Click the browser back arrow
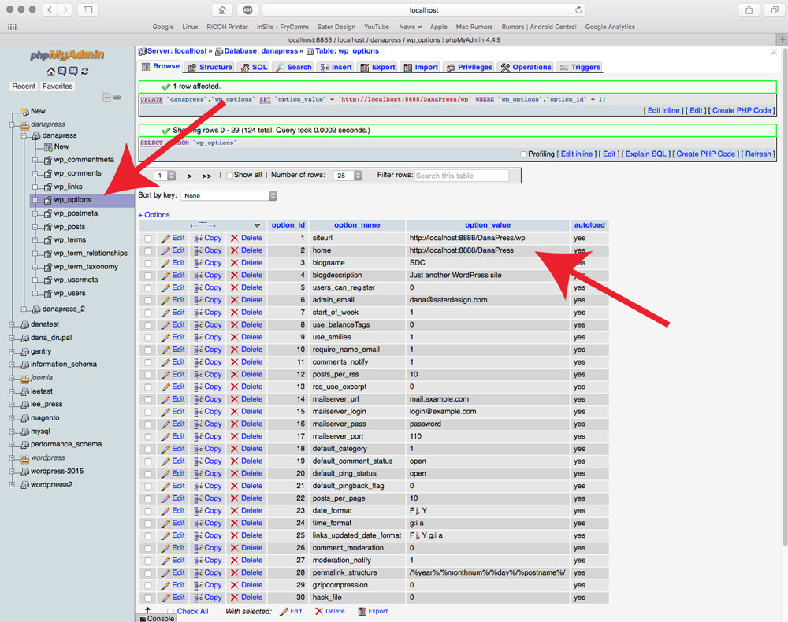 pos(50,9)
